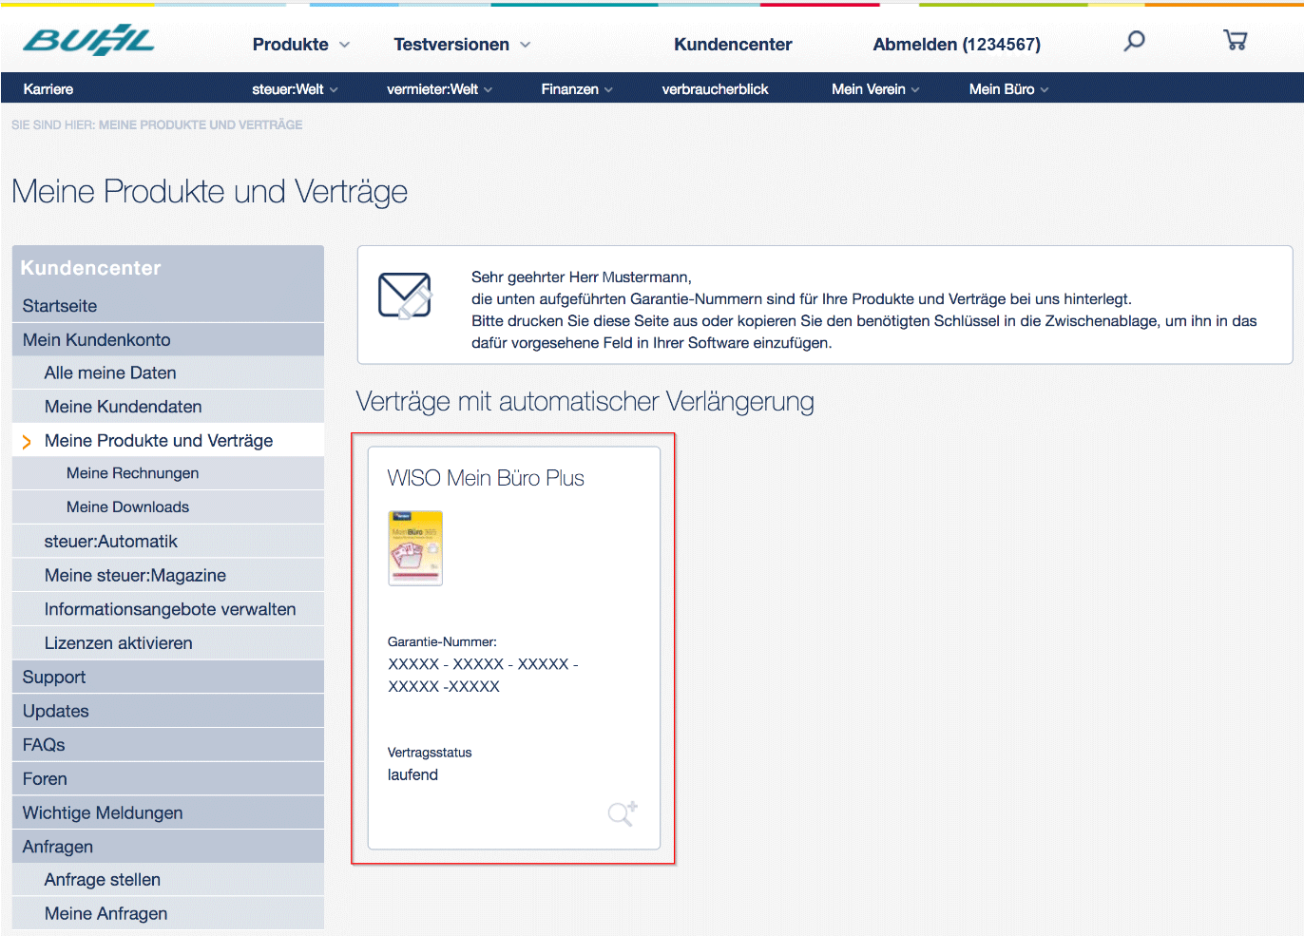Click the Kundencenter sidebar header
Image resolution: width=1304 pixels, height=936 pixels.
91,268
